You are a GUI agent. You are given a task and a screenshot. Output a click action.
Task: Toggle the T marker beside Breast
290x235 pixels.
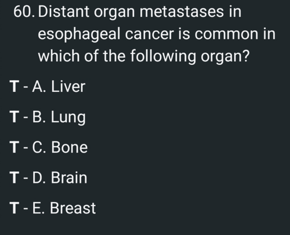(14, 208)
